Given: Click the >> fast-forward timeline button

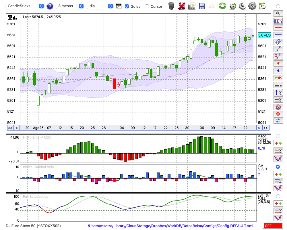Looking at the screenshot, I should pos(266,128).
